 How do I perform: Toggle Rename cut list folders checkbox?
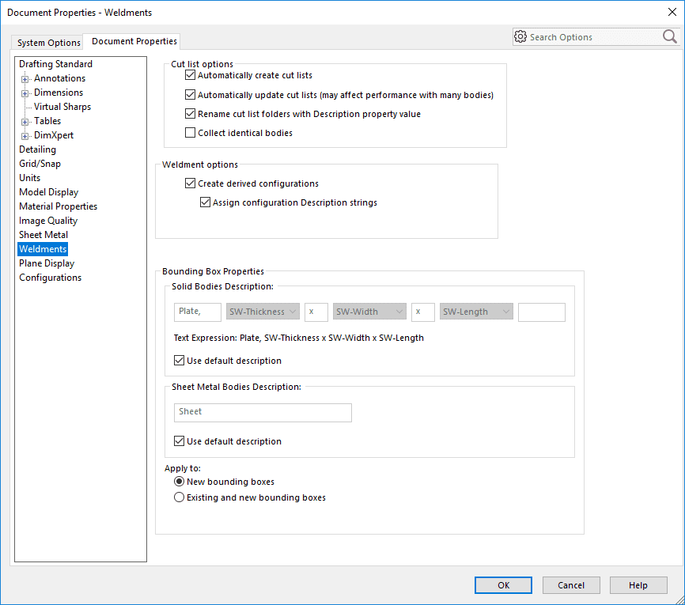coord(190,114)
